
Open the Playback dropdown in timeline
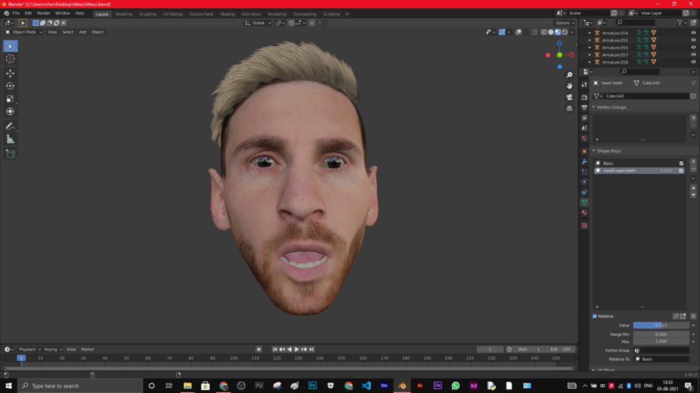point(29,349)
